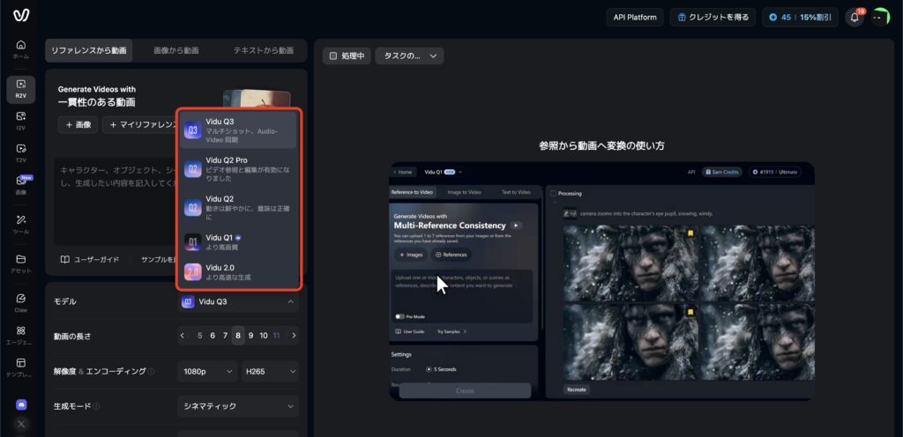Open API Platform button

pos(635,18)
